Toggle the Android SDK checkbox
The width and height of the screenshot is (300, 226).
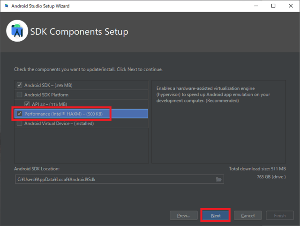[19, 85]
